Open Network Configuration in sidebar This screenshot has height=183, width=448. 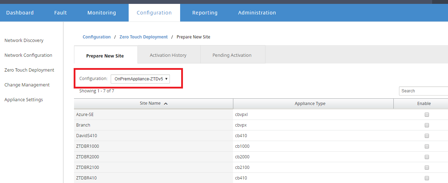click(x=28, y=55)
